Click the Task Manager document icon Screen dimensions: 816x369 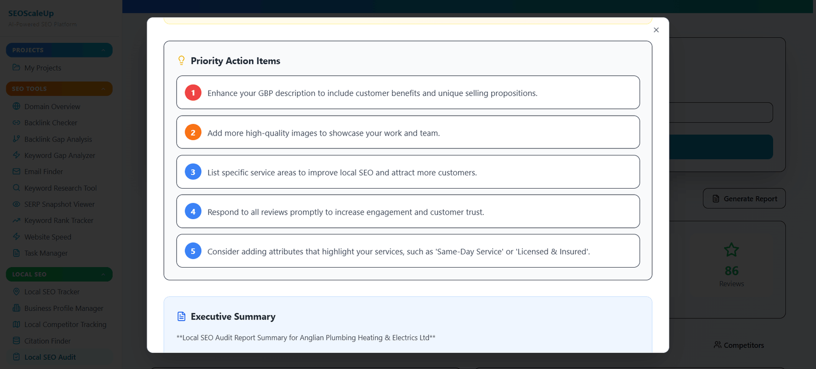point(16,253)
